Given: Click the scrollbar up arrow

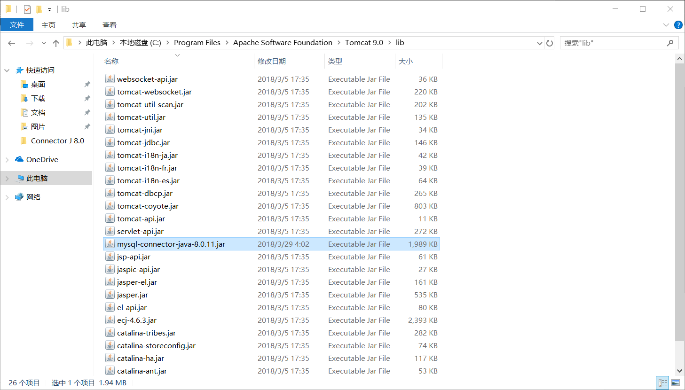Looking at the screenshot, I should (x=679, y=59).
